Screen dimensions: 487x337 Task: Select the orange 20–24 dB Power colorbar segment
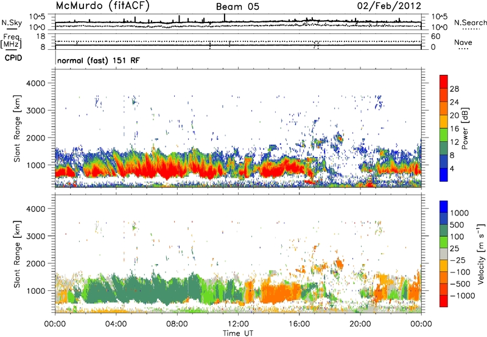coord(444,108)
